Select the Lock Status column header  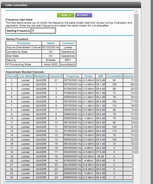tap(25, 76)
